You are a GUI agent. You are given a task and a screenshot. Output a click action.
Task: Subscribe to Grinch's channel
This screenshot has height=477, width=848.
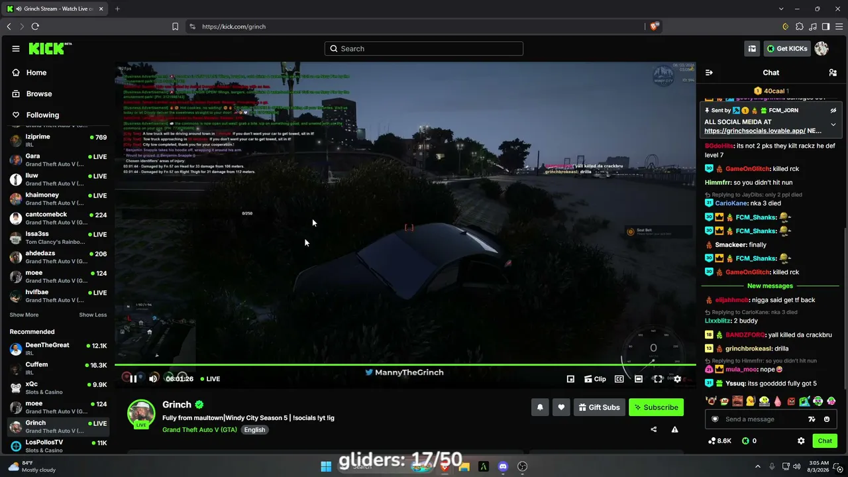(656, 407)
